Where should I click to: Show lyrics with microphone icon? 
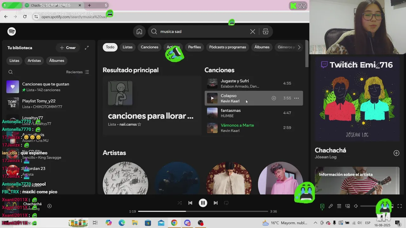tap(331, 206)
